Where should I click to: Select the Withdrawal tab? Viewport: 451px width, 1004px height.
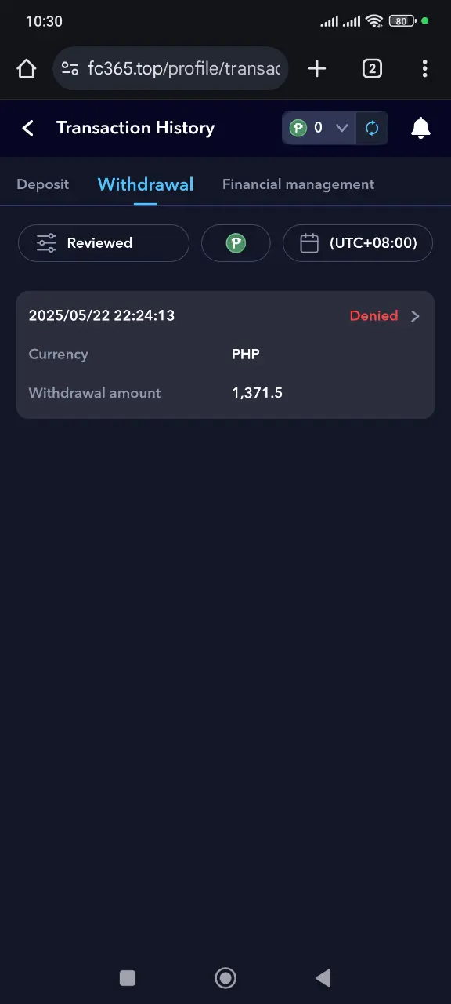coord(146,184)
